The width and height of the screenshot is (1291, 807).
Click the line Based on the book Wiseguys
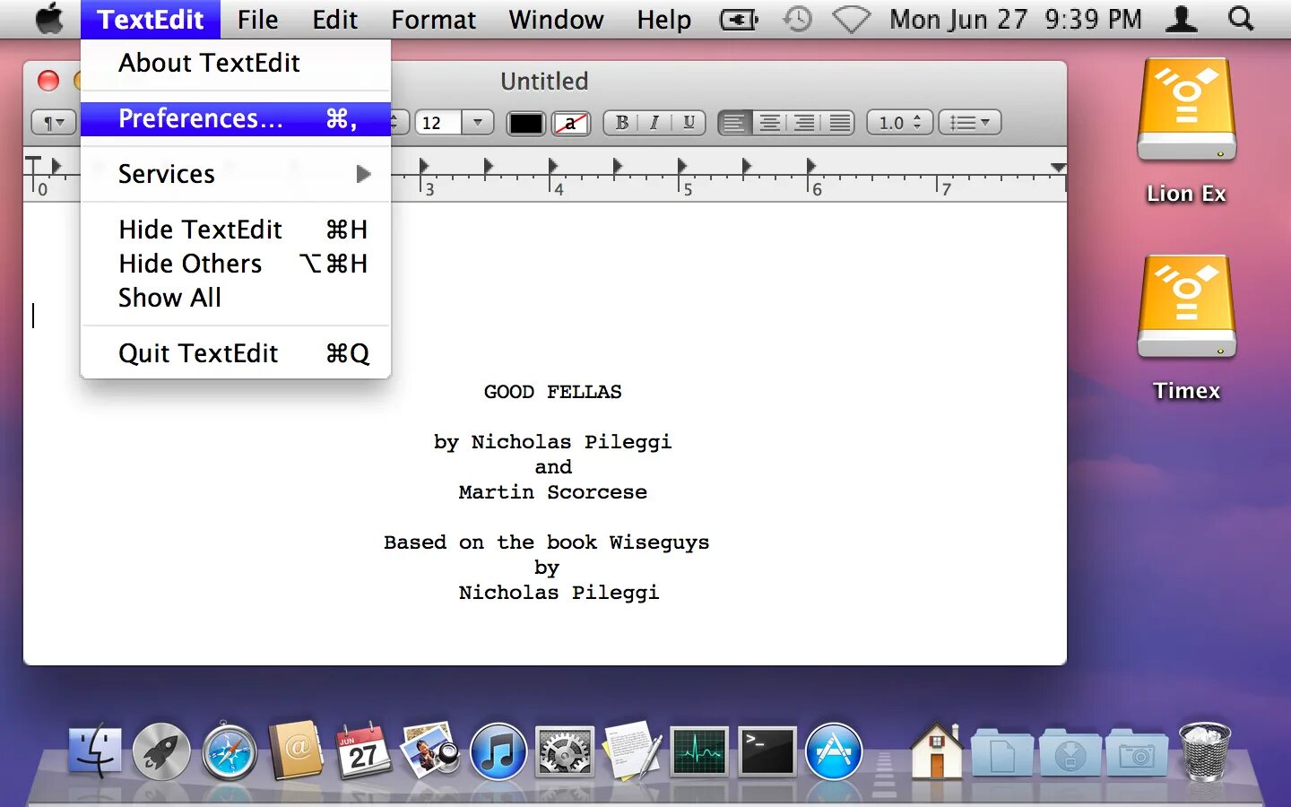pyautogui.click(x=546, y=542)
